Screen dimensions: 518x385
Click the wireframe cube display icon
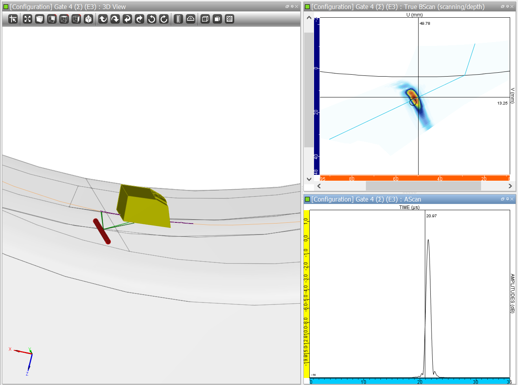click(205, 19)
